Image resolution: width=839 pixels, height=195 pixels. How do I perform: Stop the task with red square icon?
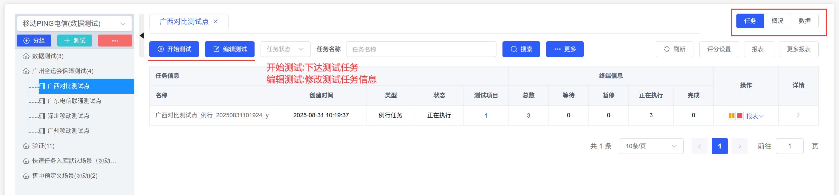(x=740, y=116)
